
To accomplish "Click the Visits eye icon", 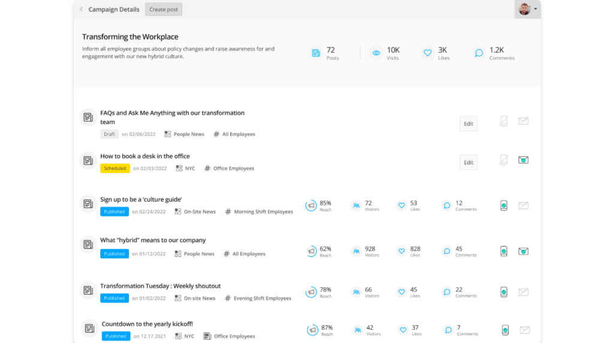I will tap(377, 53).
